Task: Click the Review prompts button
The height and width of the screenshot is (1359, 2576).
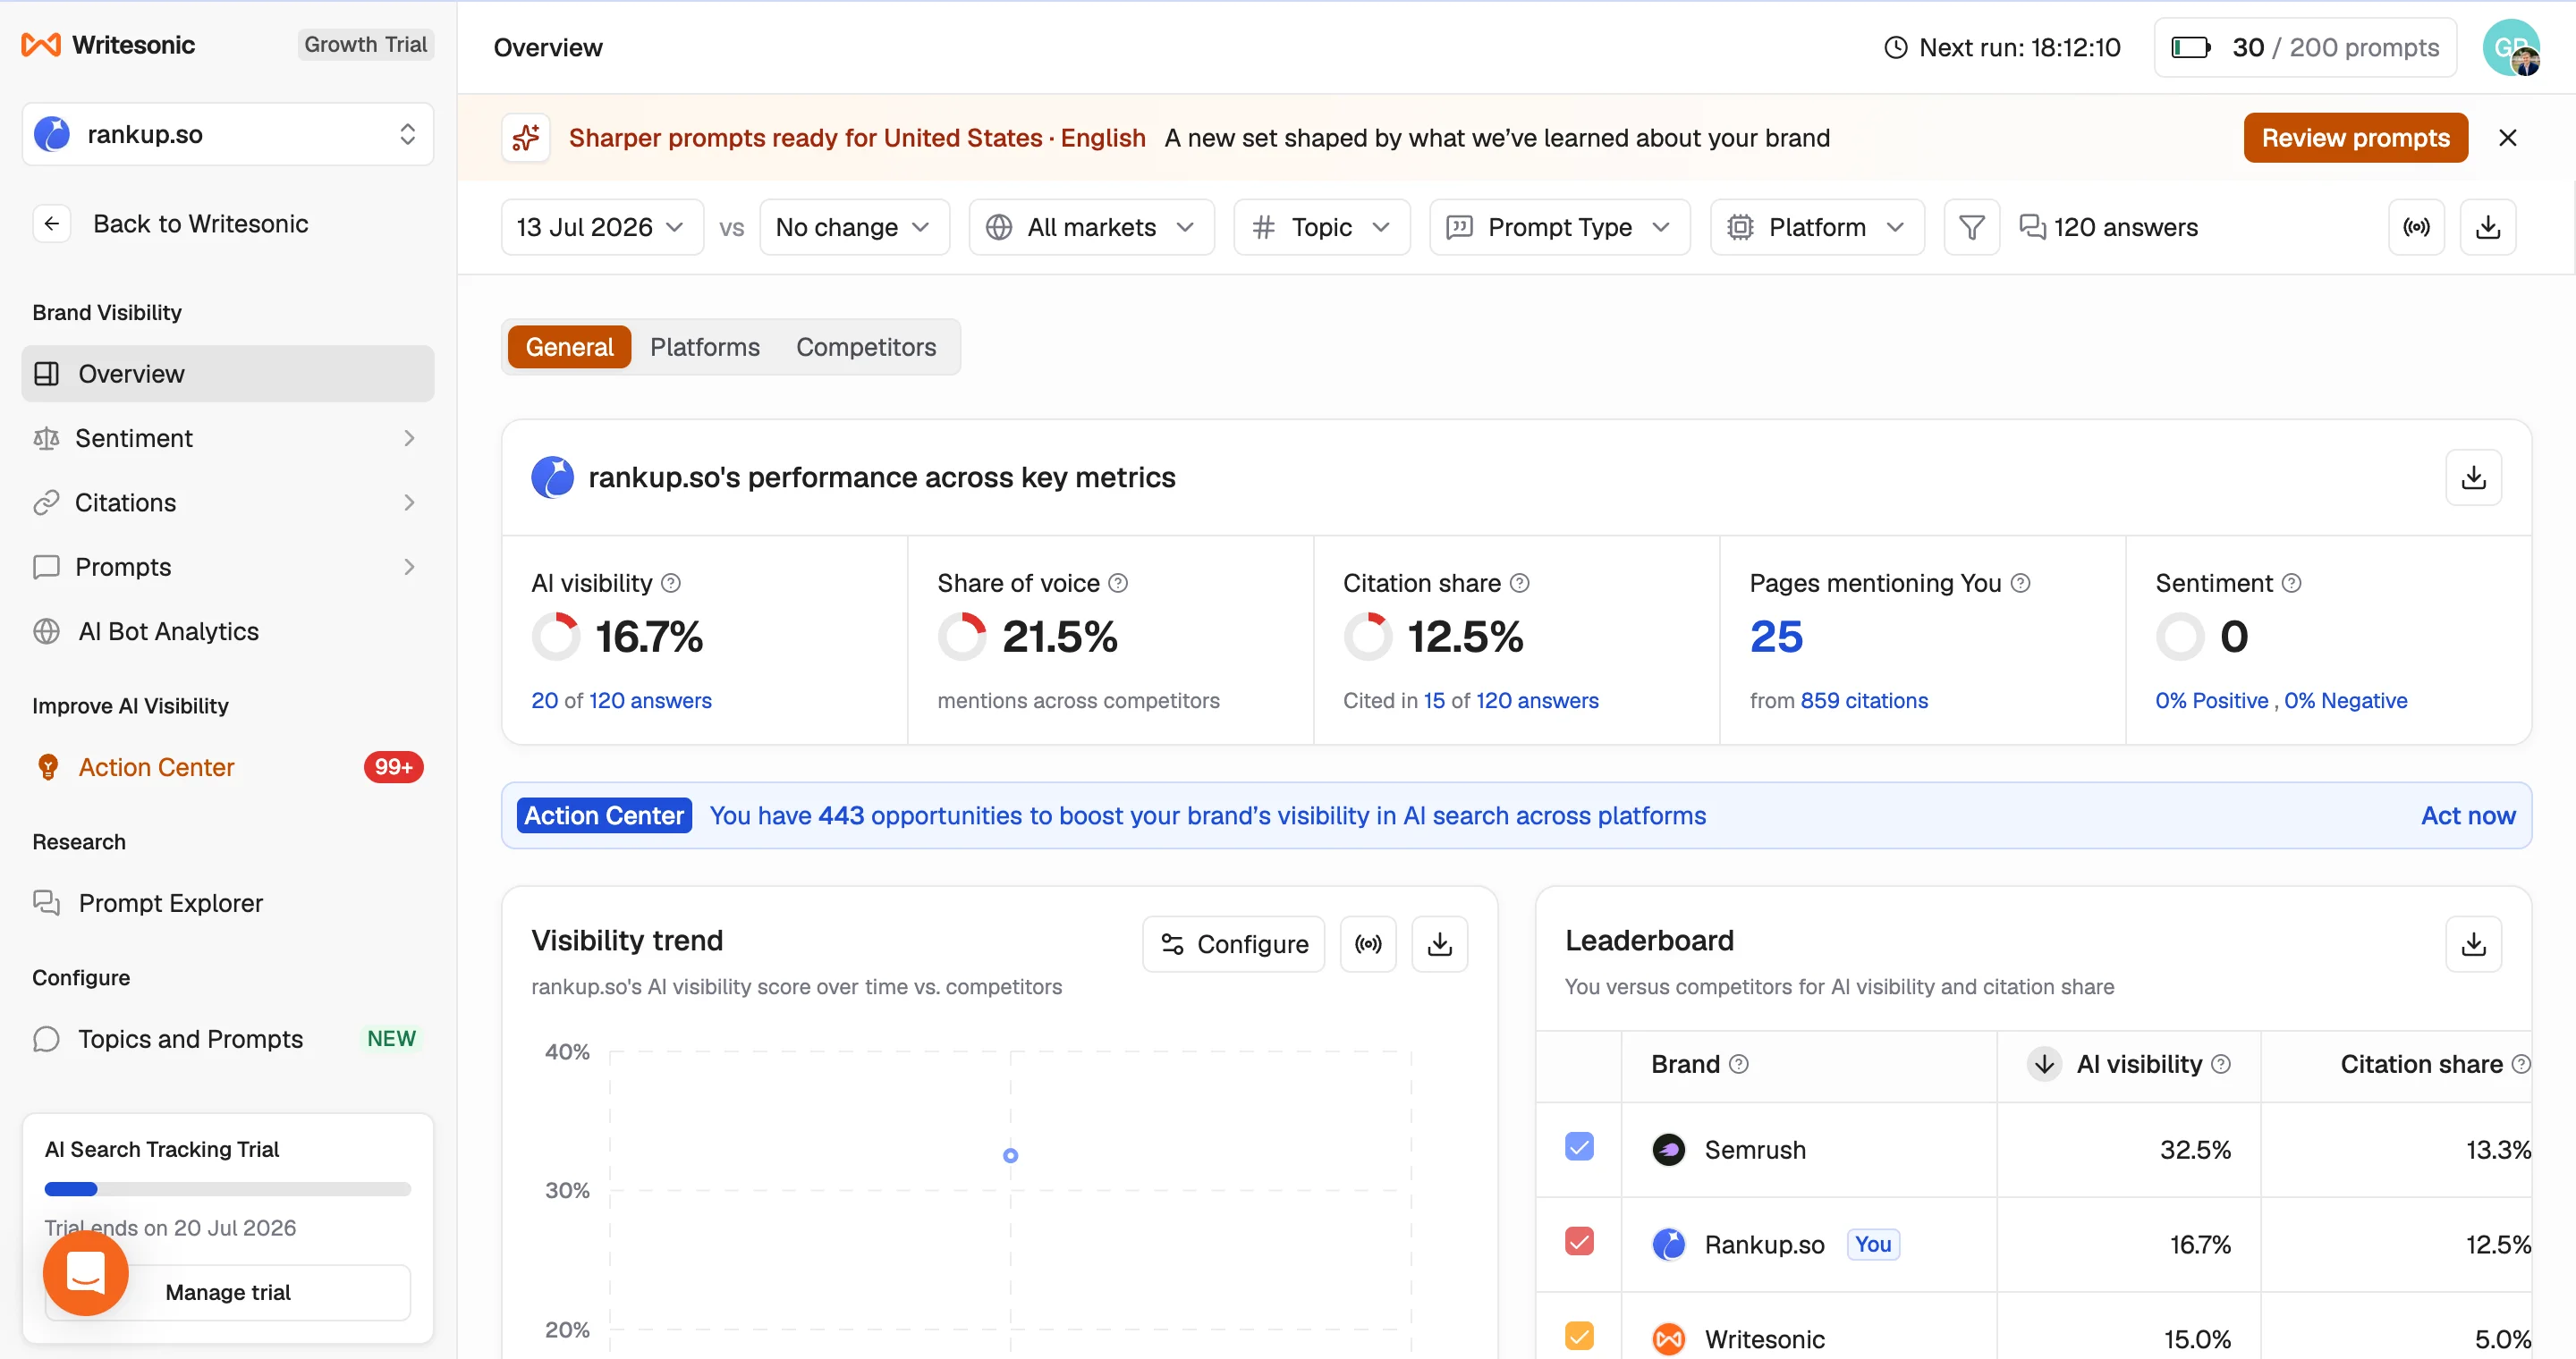Action: click(2355, 138)
